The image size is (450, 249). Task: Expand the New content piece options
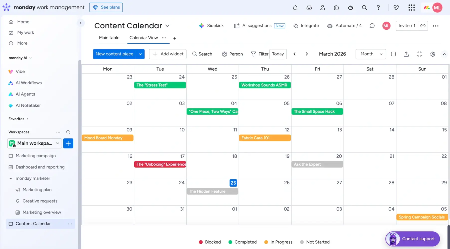(x=140, y=54)
